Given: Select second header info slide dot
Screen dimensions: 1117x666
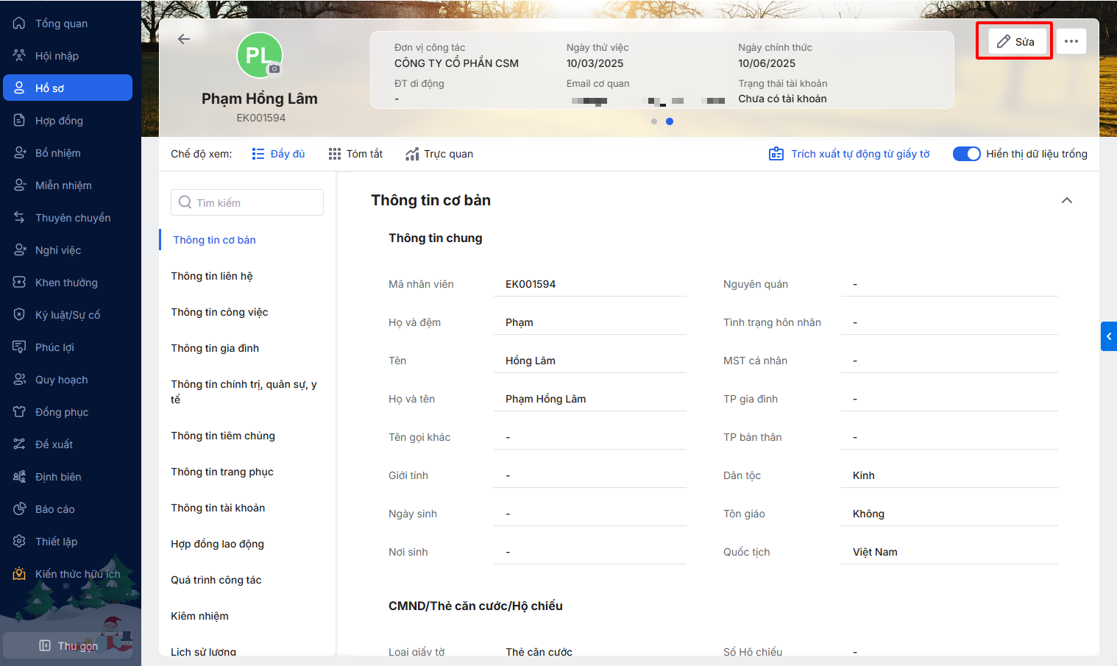Looking at the screenshot, I should click(x=670, y=121).
